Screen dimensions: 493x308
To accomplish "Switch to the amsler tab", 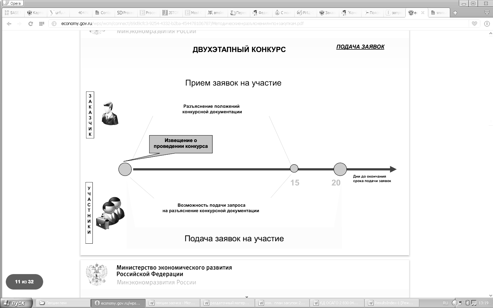I will 216,13.
